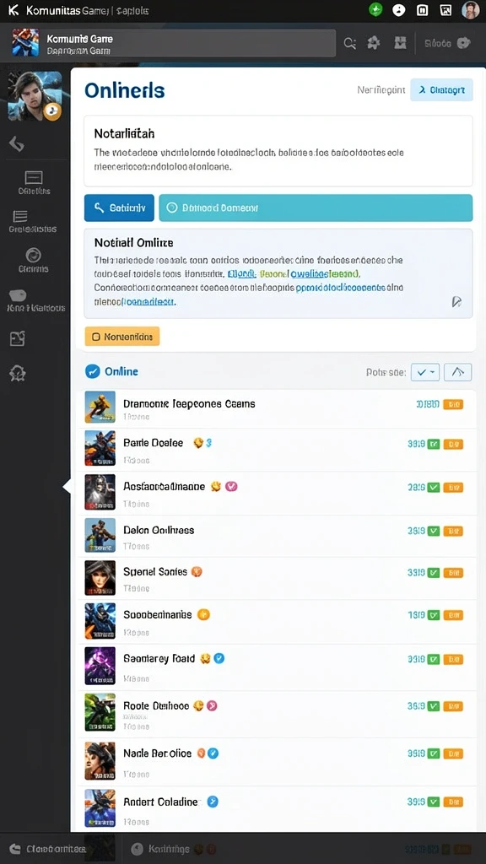486x864 pixels.
Task: Select the Delon Onlihress row title
Action: (x=159, y=530)
